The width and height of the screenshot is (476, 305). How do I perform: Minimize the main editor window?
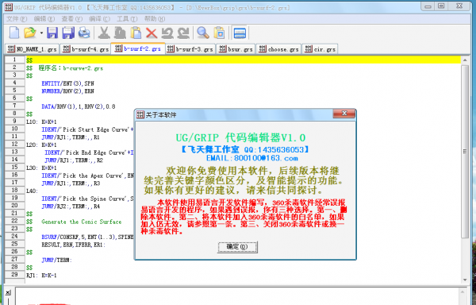[x=428, y=6]
